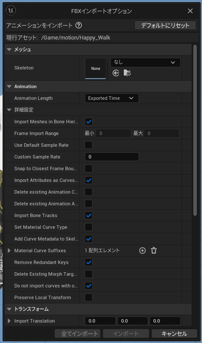
Task: Click the Skeleton None thumbnail
Action: (x=96, y=69)
